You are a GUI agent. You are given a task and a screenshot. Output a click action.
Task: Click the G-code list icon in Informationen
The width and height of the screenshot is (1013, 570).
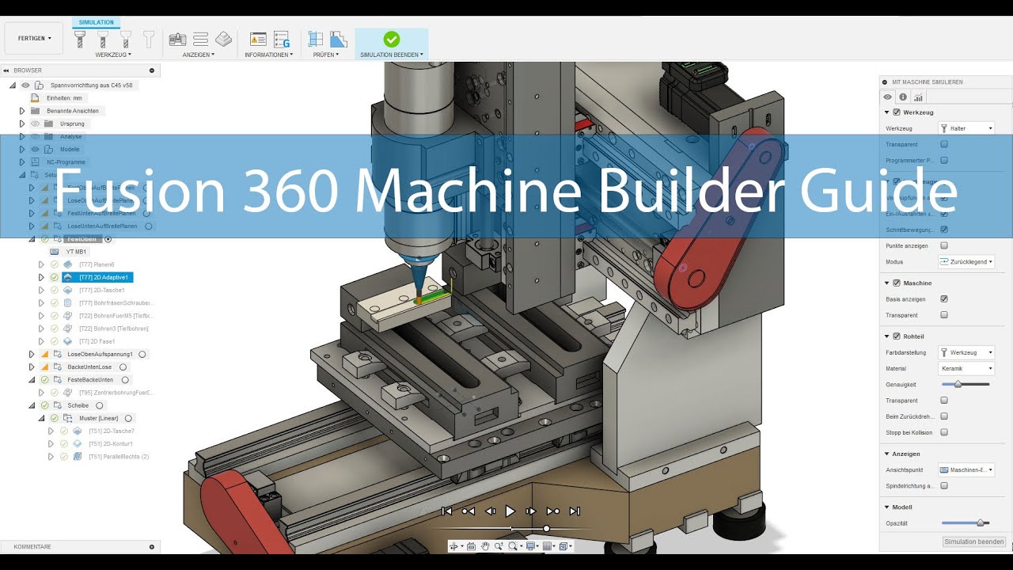pyautogui.click(x=282, y=39)
